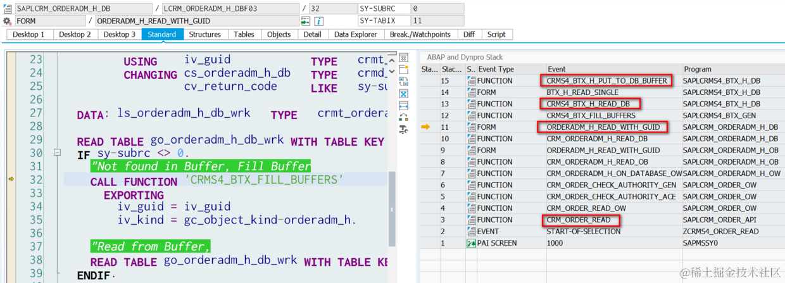Image resolution: width=785 pixels, height=283 pixels.
Task: Click the source icon in stack row 9
Action: pyautogui.click(x=471, y=150)
